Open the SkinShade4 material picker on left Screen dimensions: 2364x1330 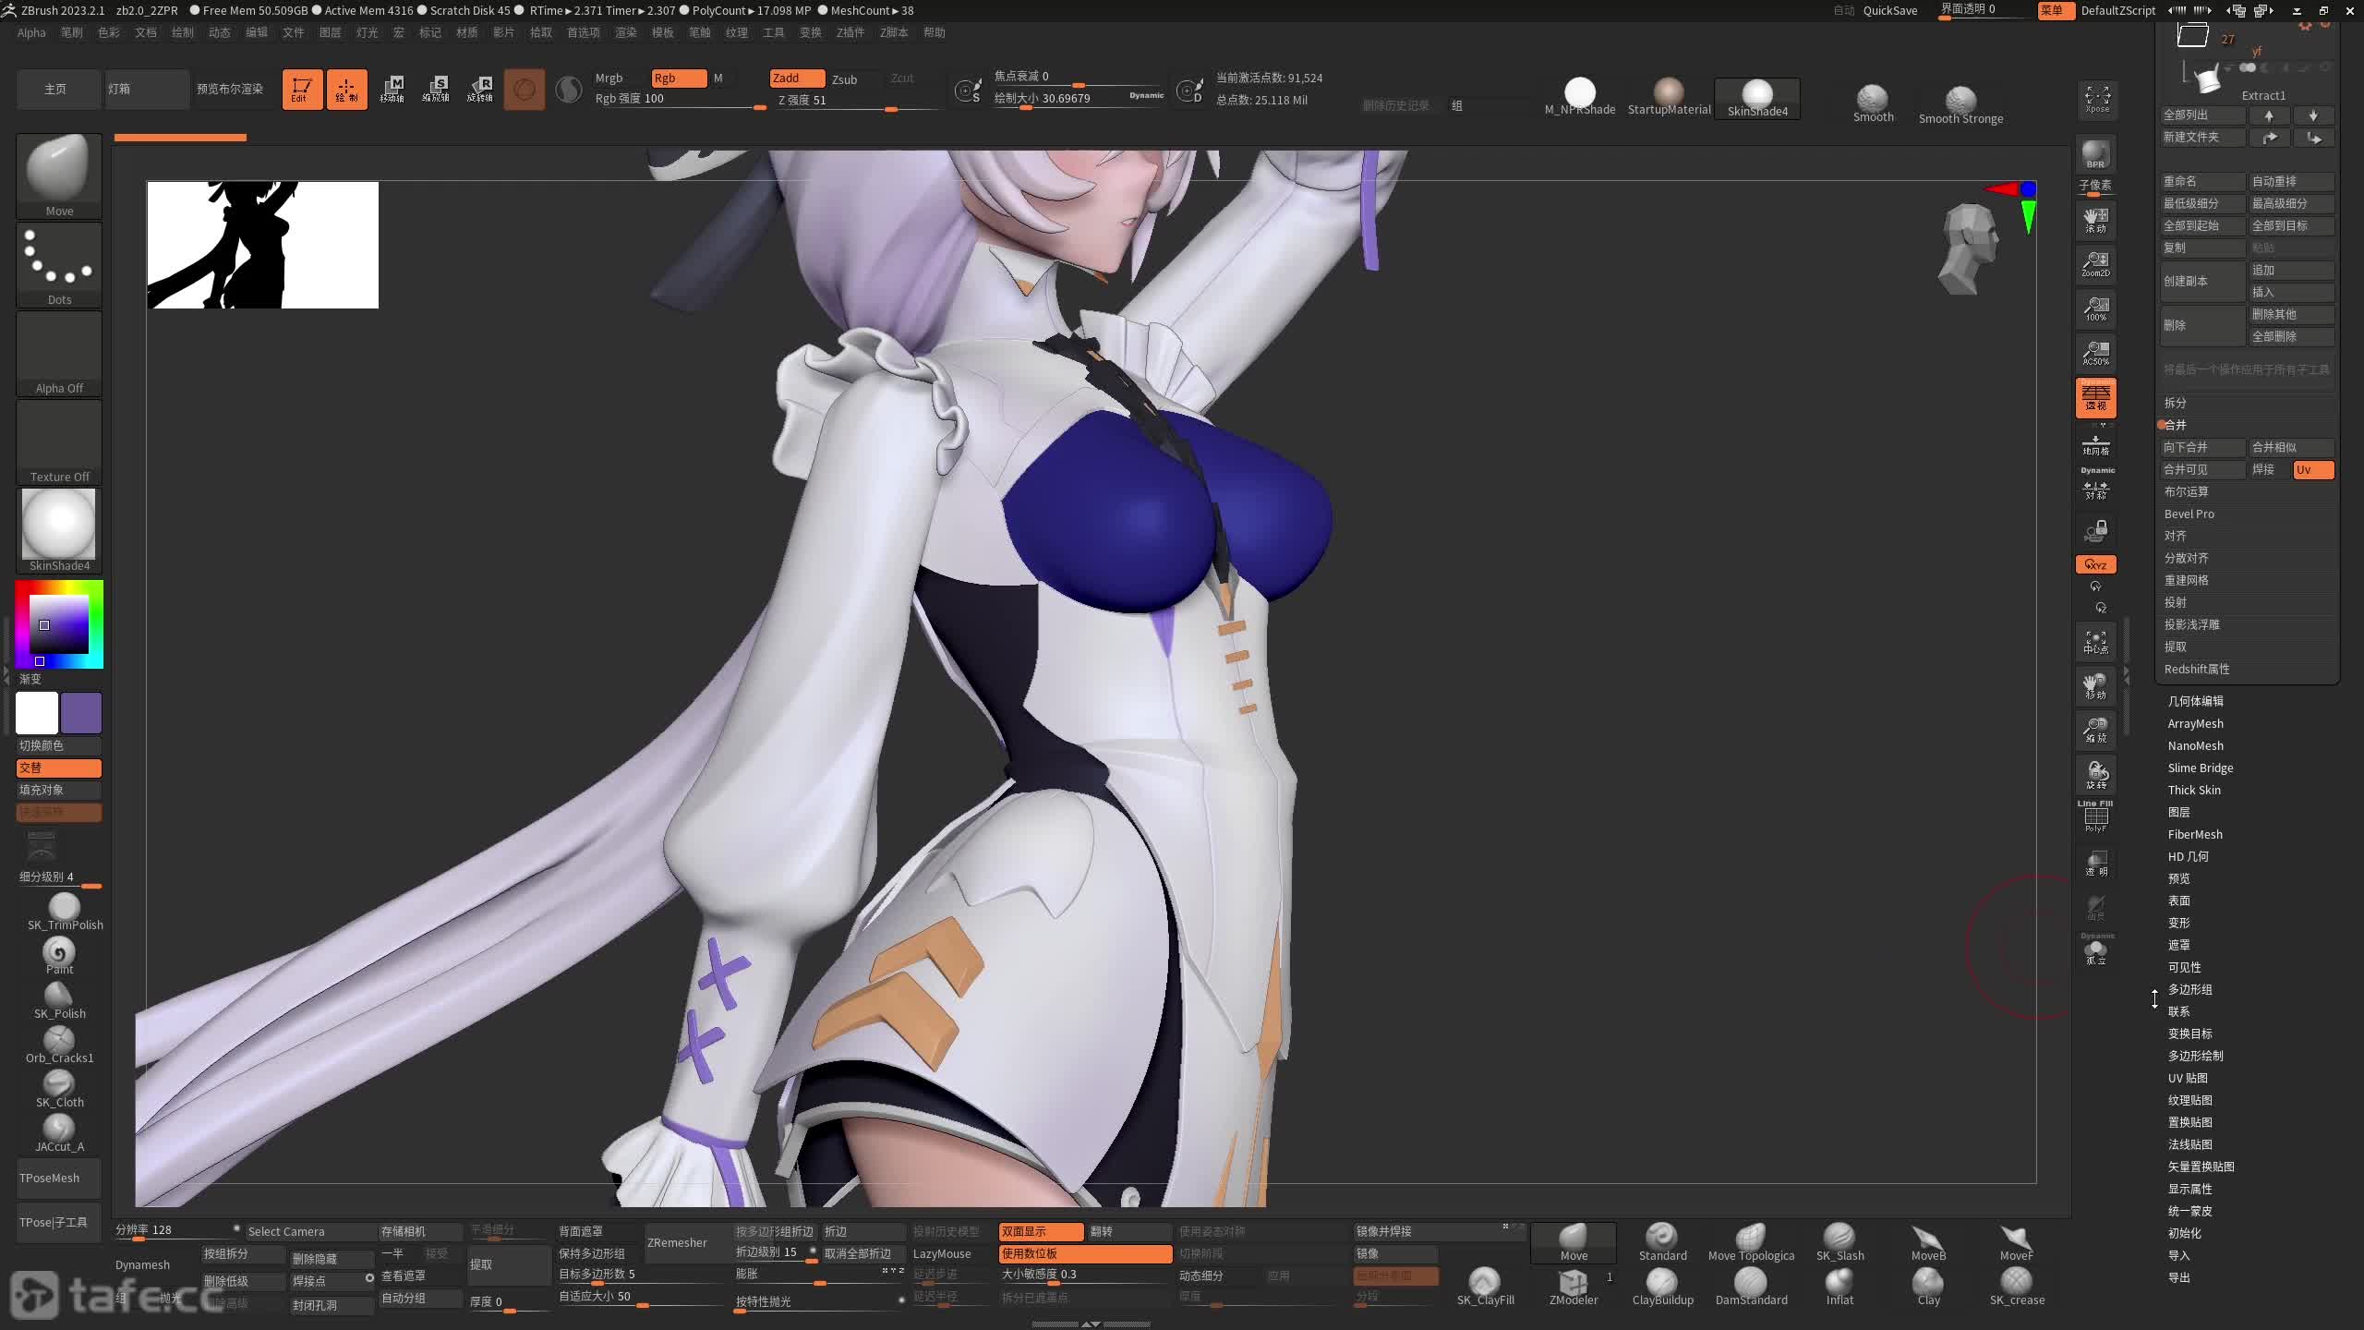(x=59, y=530)
